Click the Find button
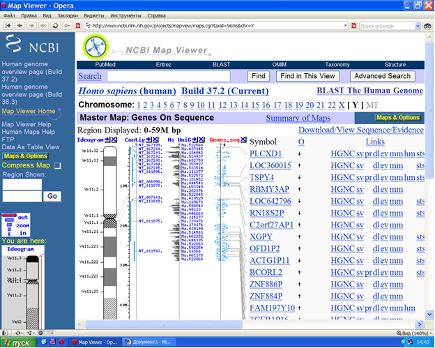 tap(258, 76)
